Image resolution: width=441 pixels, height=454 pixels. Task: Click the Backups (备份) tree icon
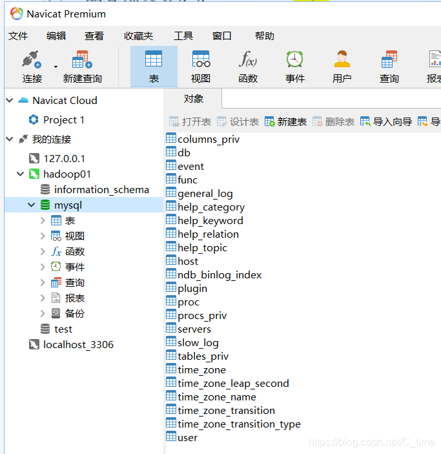(56, 313)
